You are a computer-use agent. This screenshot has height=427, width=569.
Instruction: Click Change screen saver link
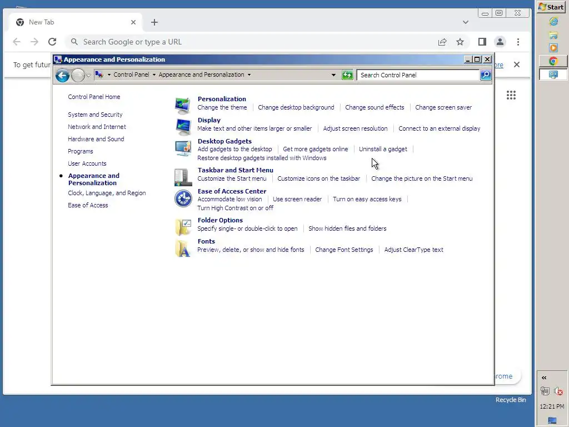click(443, 107)
